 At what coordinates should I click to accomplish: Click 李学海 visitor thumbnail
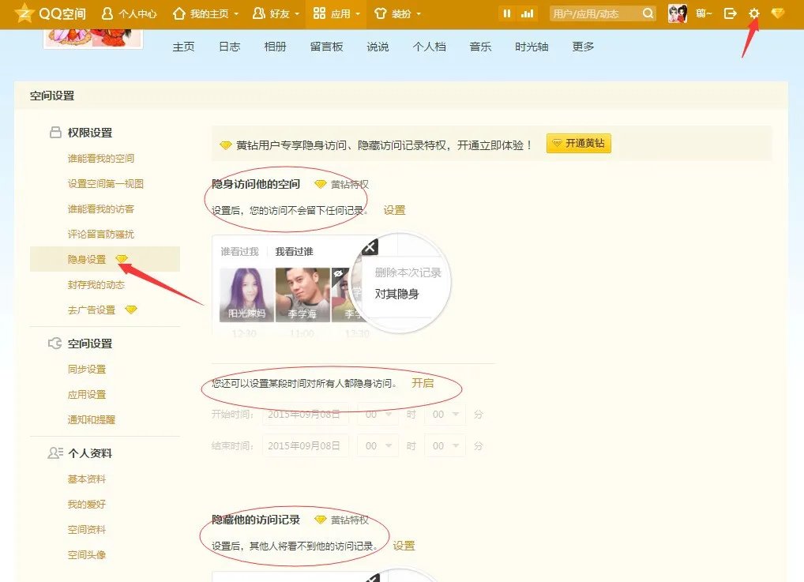click(x=302, y=295)
